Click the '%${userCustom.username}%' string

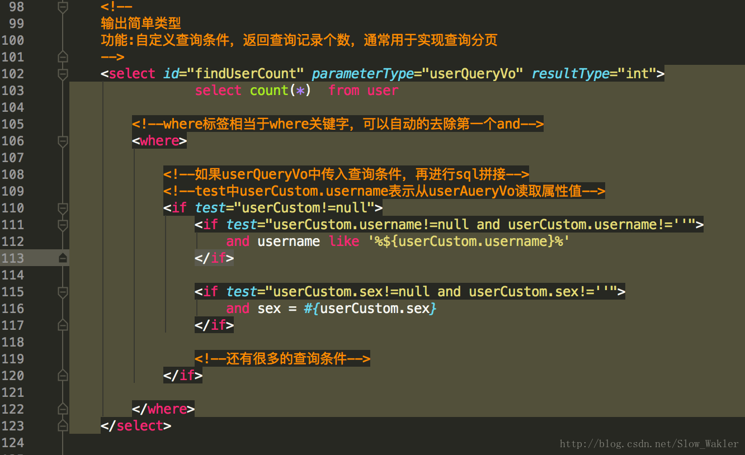pyautogui.click(x=469, y=241)
